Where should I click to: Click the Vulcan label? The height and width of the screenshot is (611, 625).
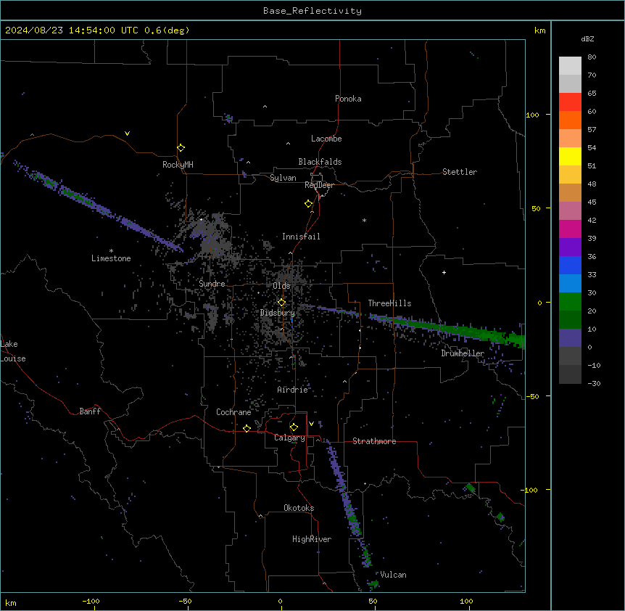click(394, 575)
